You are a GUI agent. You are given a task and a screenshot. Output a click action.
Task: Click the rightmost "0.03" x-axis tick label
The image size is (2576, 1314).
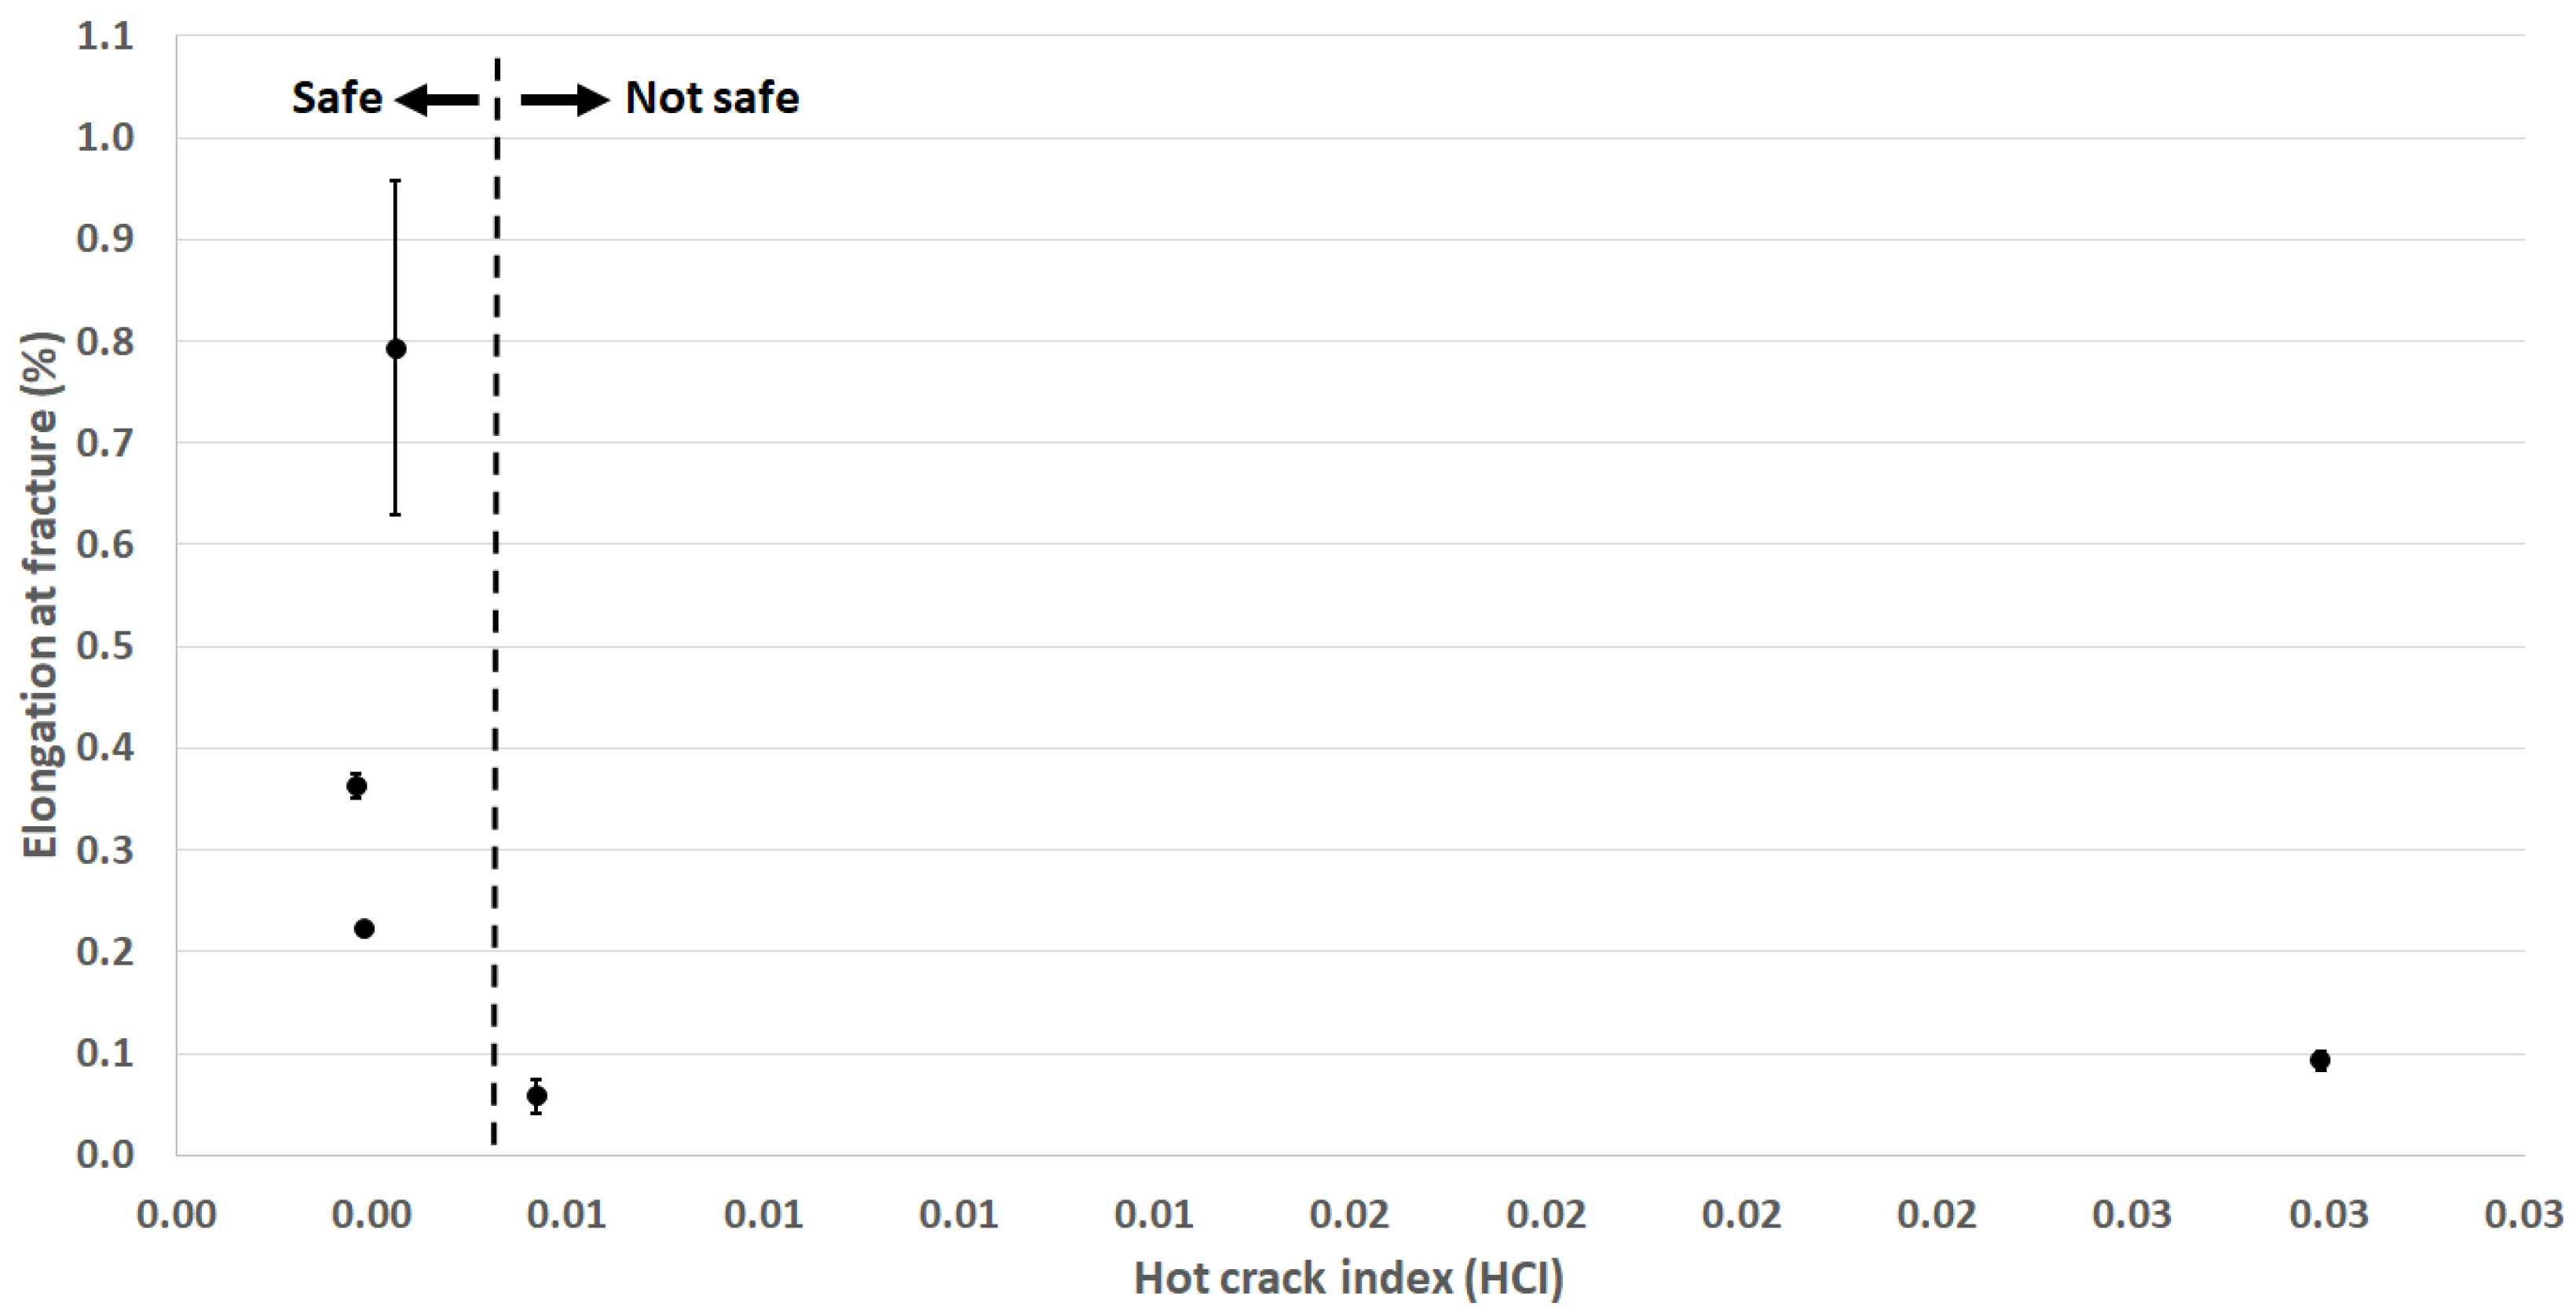(2524, 1215)
